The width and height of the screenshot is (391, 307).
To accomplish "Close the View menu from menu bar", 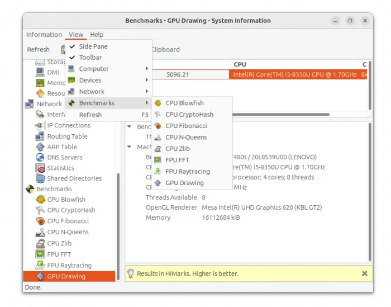I will coord(76,35).
